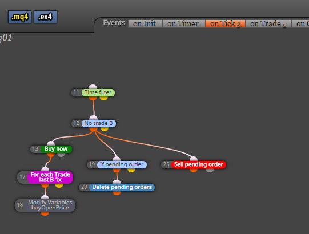Select the Buy now block

tap(56, 149)
